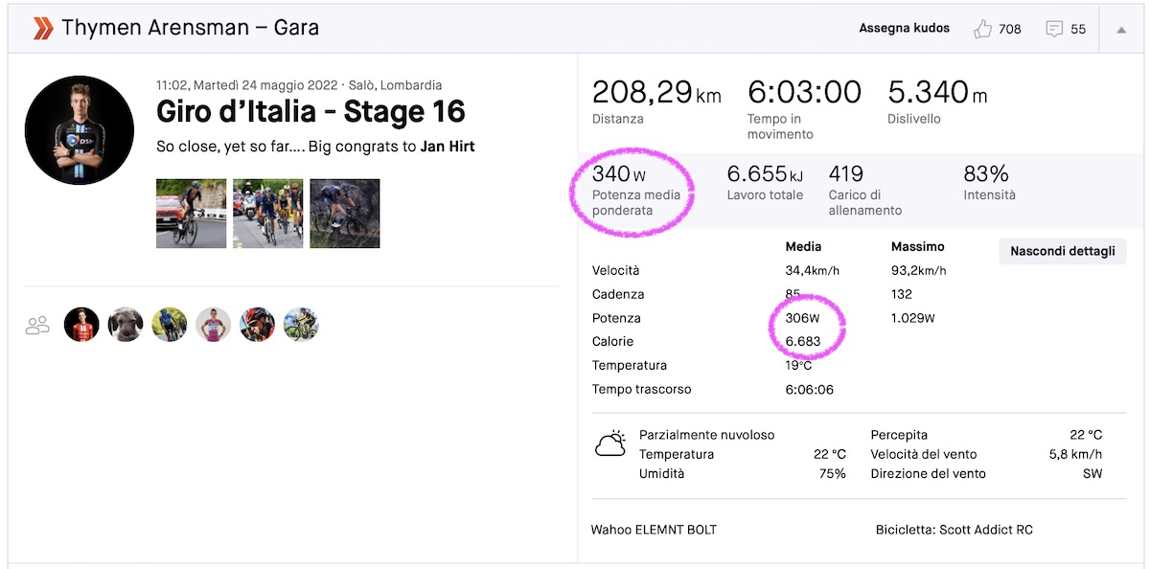Viewport: 1150px width, 569px height.
Task: View fourth group athlete avatar in pink jersey
Action: 214,325
